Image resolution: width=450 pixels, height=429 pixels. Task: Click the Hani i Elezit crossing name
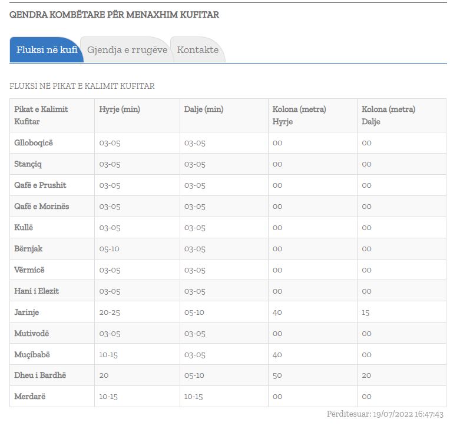pyautogui.click(x=37, y=291)
